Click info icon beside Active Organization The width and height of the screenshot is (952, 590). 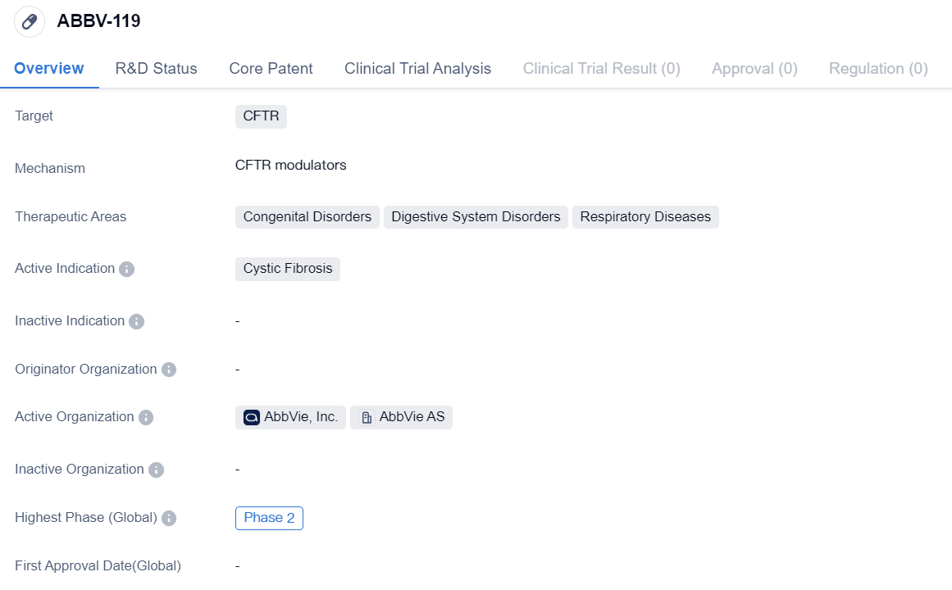point(146,417)
